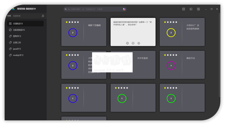This screenshot has height=125, width=225.
Task: Click the 贝尔实验室 card text
Action: [x=143, y=58]
